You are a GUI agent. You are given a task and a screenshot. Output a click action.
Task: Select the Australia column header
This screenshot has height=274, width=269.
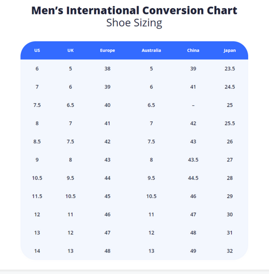pos(151,50)
